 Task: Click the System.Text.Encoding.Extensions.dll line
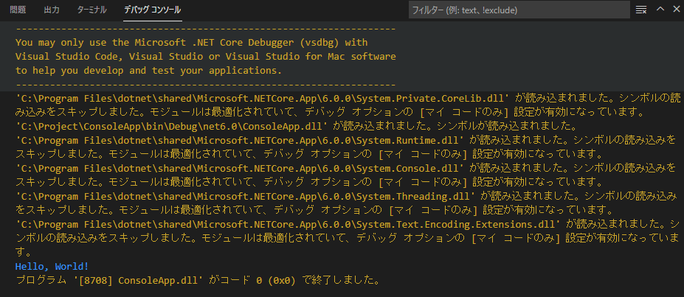(x=348, y=238)
